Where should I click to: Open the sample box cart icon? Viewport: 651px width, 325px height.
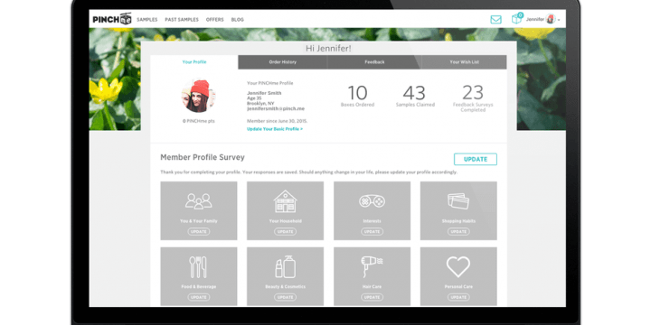517,18
